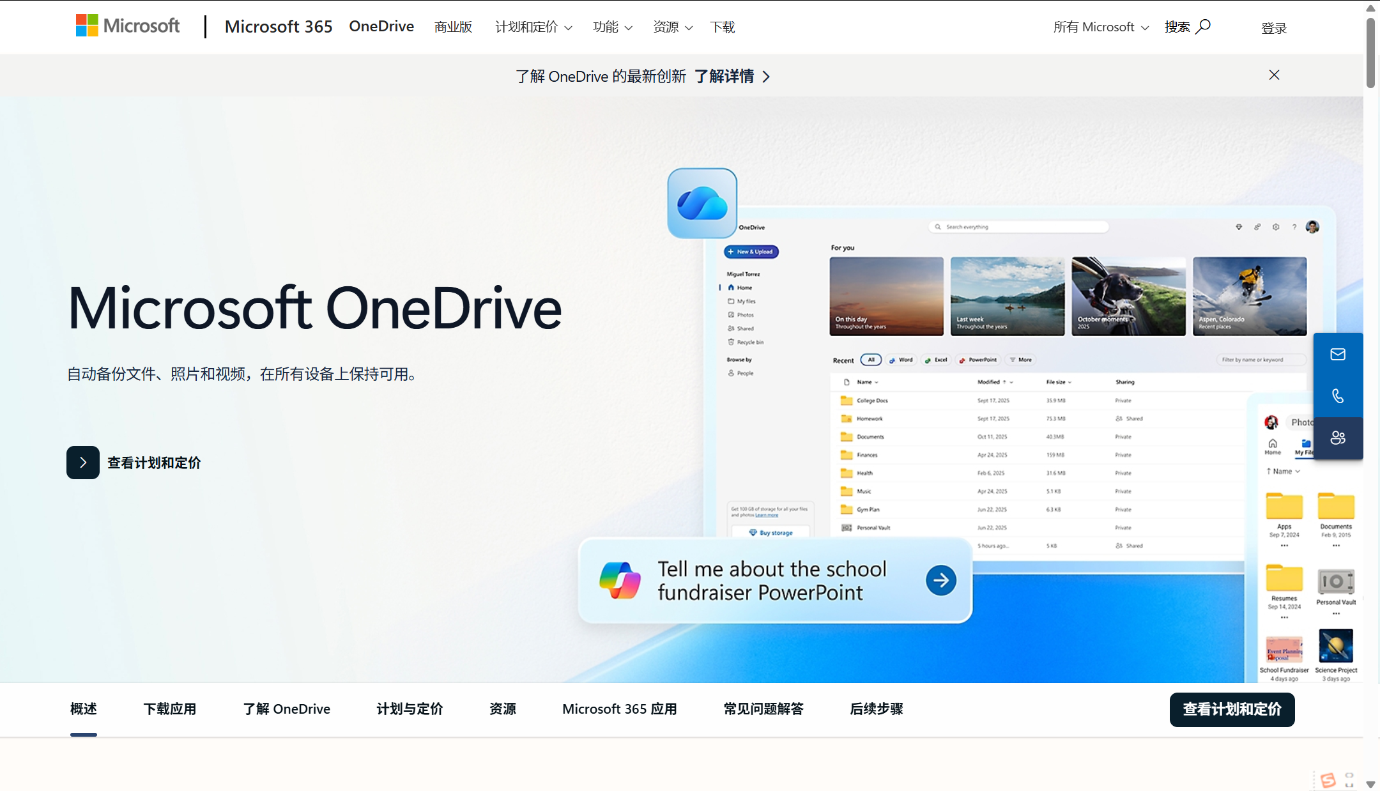Expand the 计划和定价 dropdown menu
Viewport: 1380px width, 791px height.
[533, 27]
